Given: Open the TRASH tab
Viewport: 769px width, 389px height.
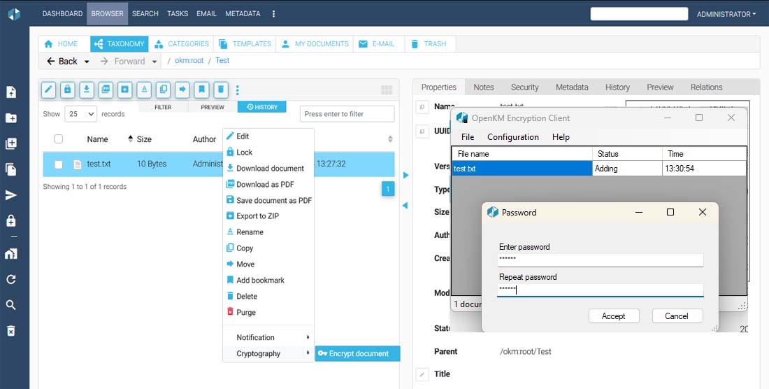Looking at the screenshot, I should pyautogui.click(x=429, y=43).
